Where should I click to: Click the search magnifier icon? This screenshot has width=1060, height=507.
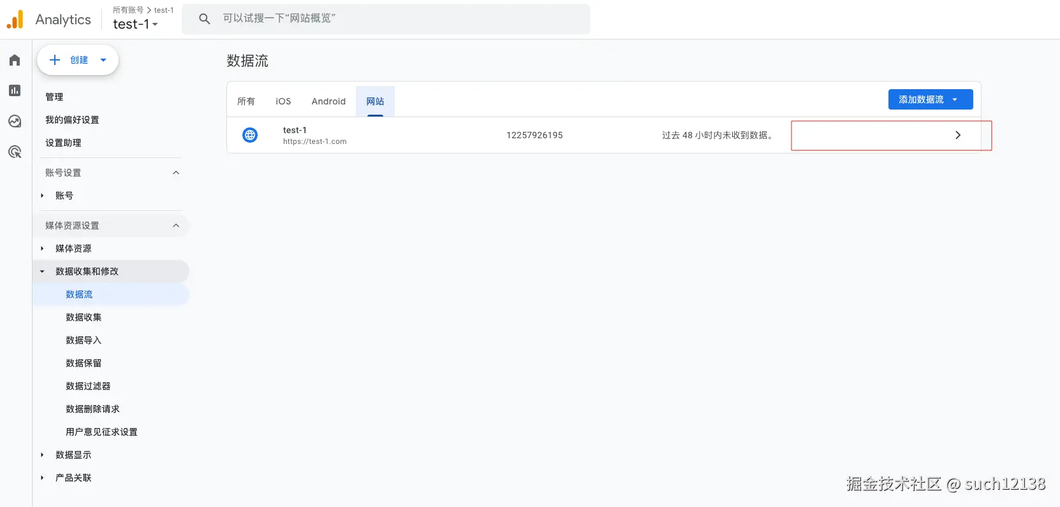click(204, 19)
